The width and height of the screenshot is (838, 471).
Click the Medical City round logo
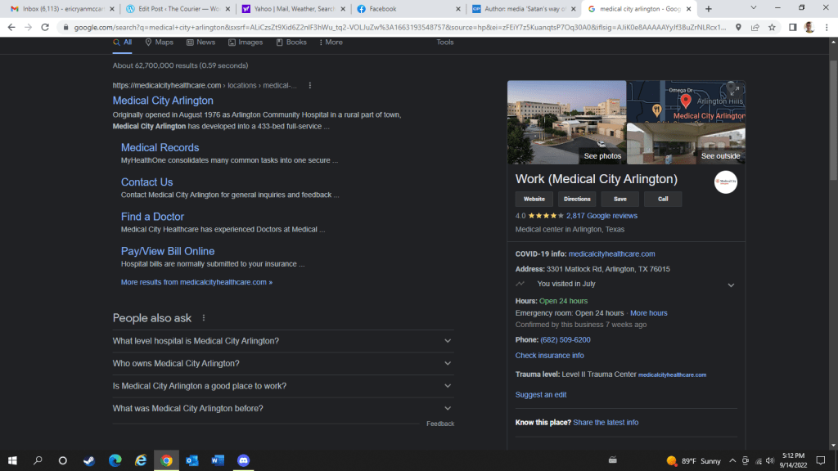click(x=725, y=182)
